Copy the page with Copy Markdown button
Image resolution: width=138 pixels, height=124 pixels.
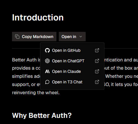(x=34, y=37)
